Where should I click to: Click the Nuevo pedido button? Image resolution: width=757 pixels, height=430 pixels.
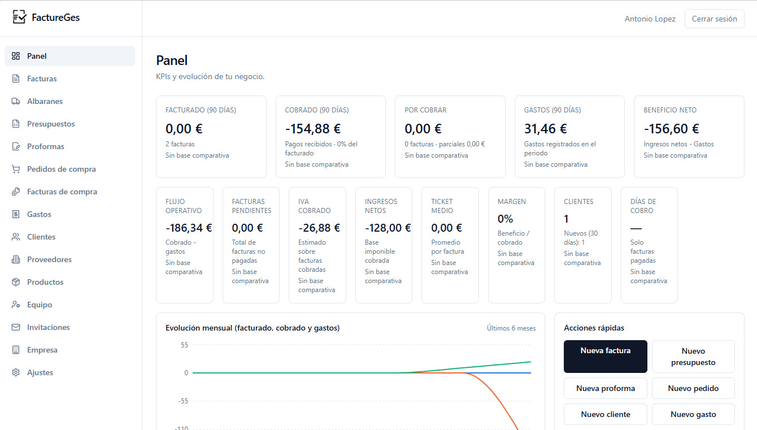point(693,388)
